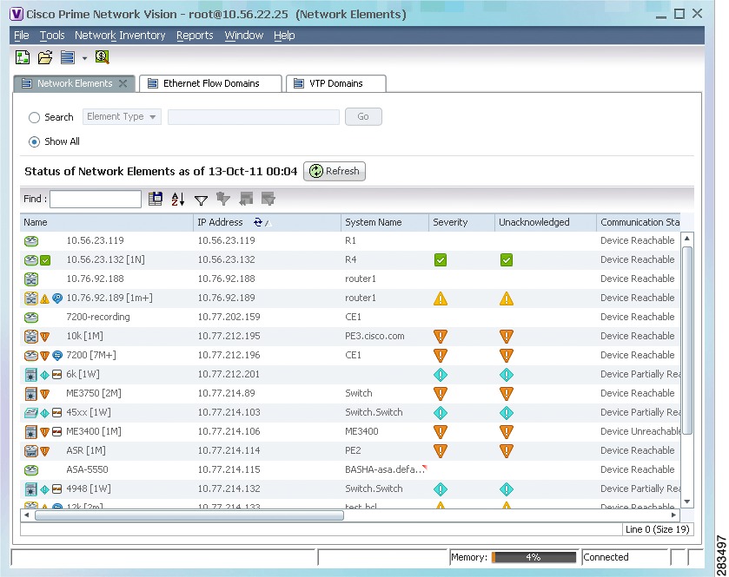Click the disabled Go button
Viewport: 729px width, 577px height.
click(363, 116)
